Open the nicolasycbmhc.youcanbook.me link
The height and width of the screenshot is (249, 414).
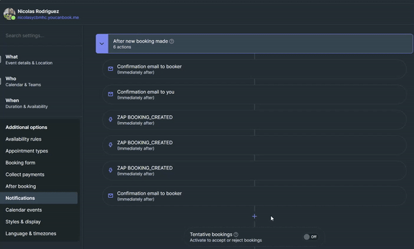(48, 17)
